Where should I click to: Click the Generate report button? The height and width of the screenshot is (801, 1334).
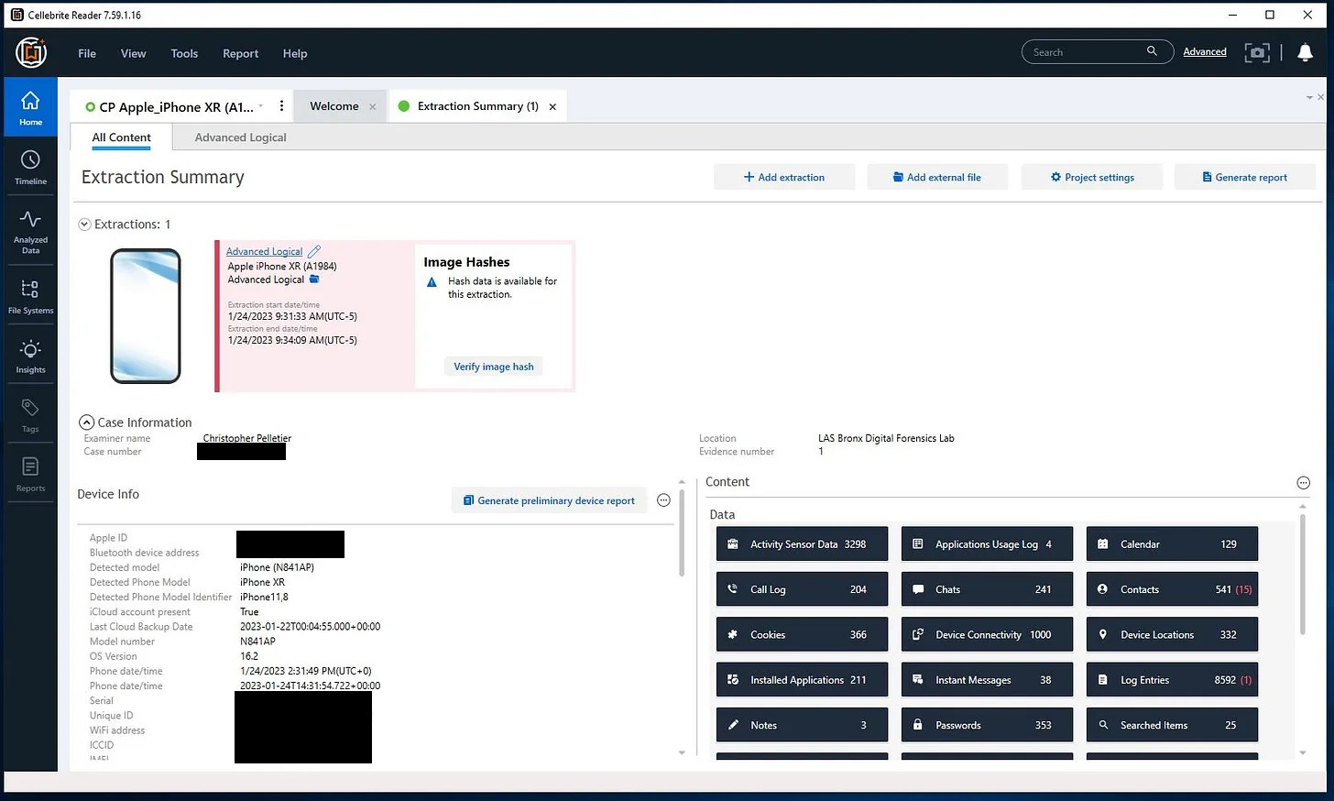tap(1245, 177)
